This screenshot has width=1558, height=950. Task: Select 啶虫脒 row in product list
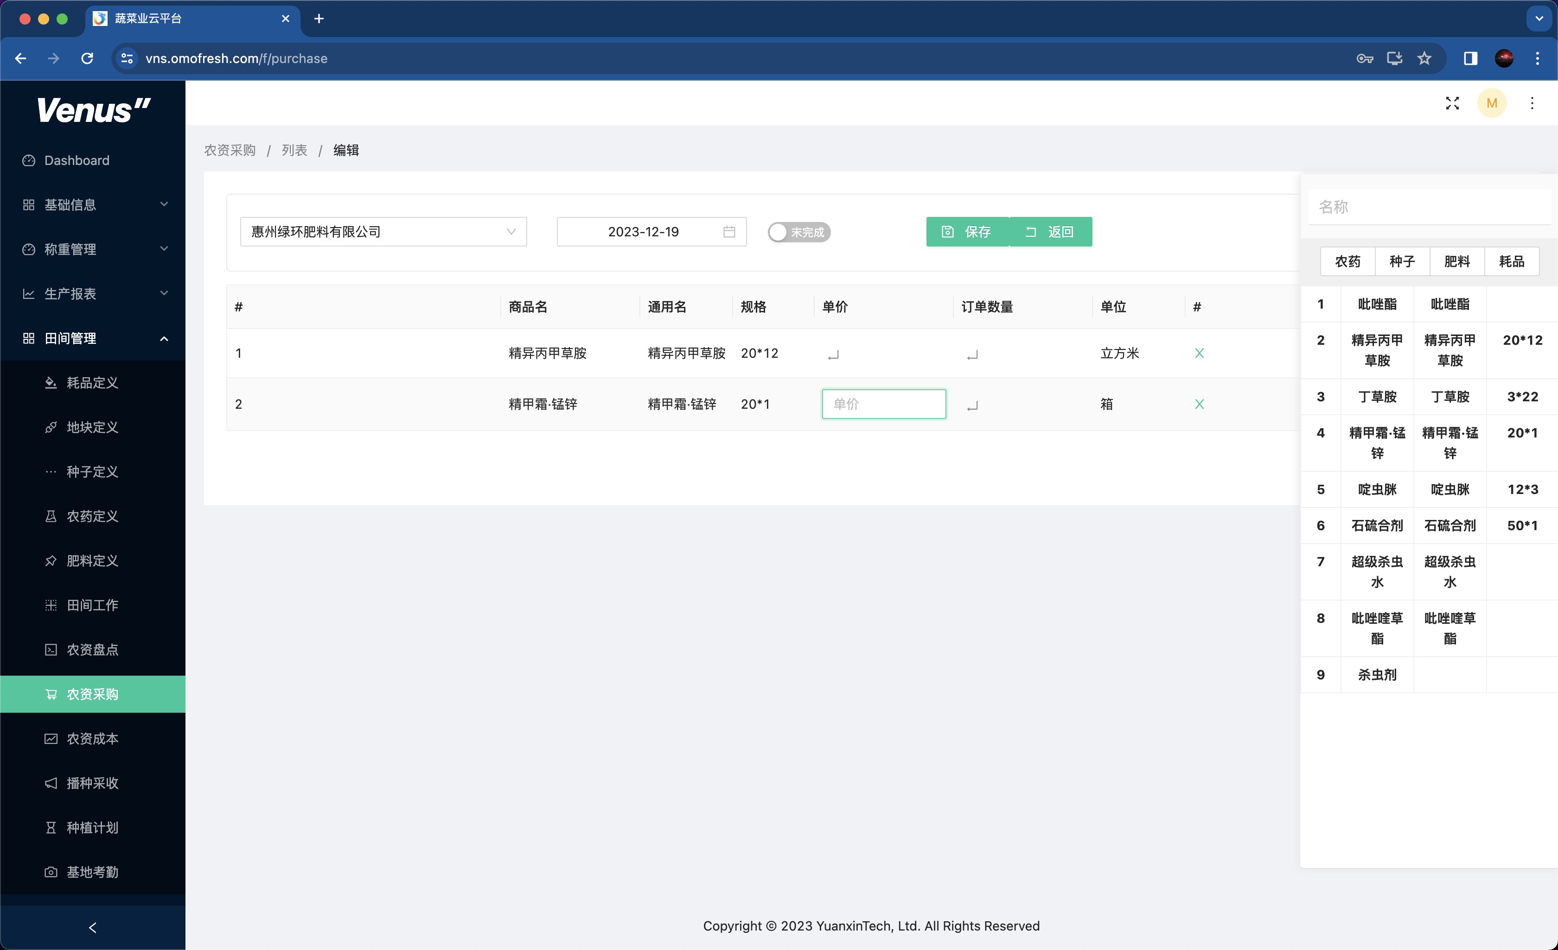coord(1429,489)
